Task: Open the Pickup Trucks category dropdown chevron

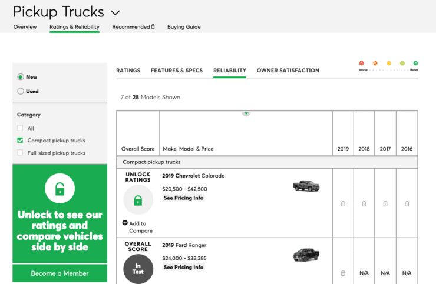Action: 115,13
